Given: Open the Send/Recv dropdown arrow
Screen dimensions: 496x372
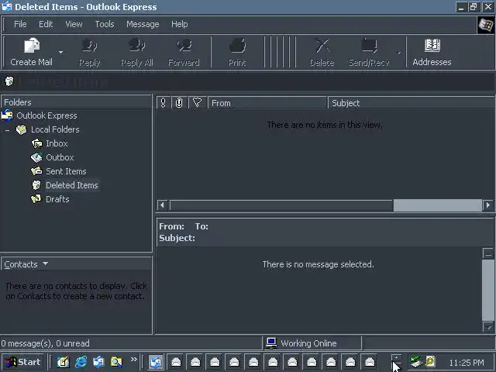Looking at the screenshot, I should point(399,53).
